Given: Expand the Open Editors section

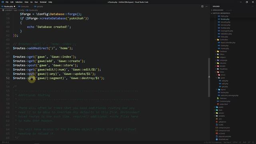Looking at the screenshot, I should tap(218, 10).
